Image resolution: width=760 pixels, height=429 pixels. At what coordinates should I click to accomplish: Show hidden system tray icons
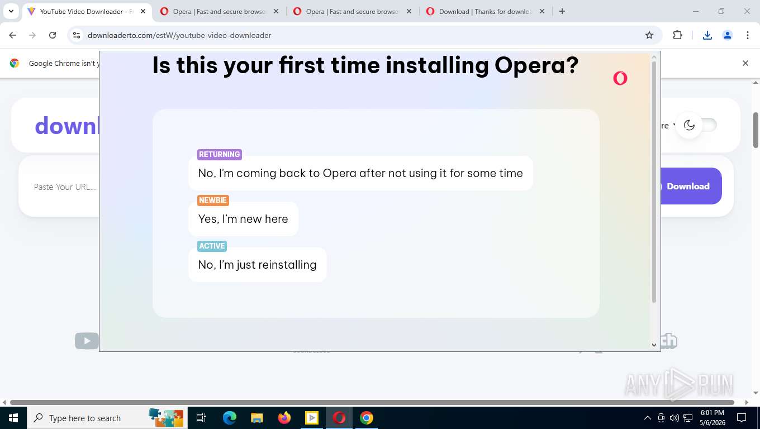tap(648, 418)
